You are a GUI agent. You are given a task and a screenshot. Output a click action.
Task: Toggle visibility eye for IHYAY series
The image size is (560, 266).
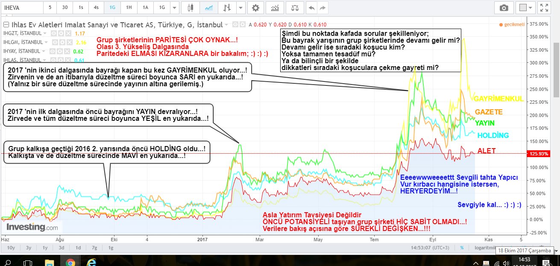click(x=52, y=51)
